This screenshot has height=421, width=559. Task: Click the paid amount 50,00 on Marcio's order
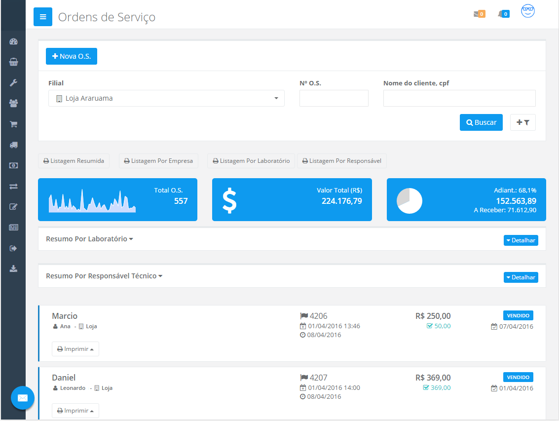[443, 326]
